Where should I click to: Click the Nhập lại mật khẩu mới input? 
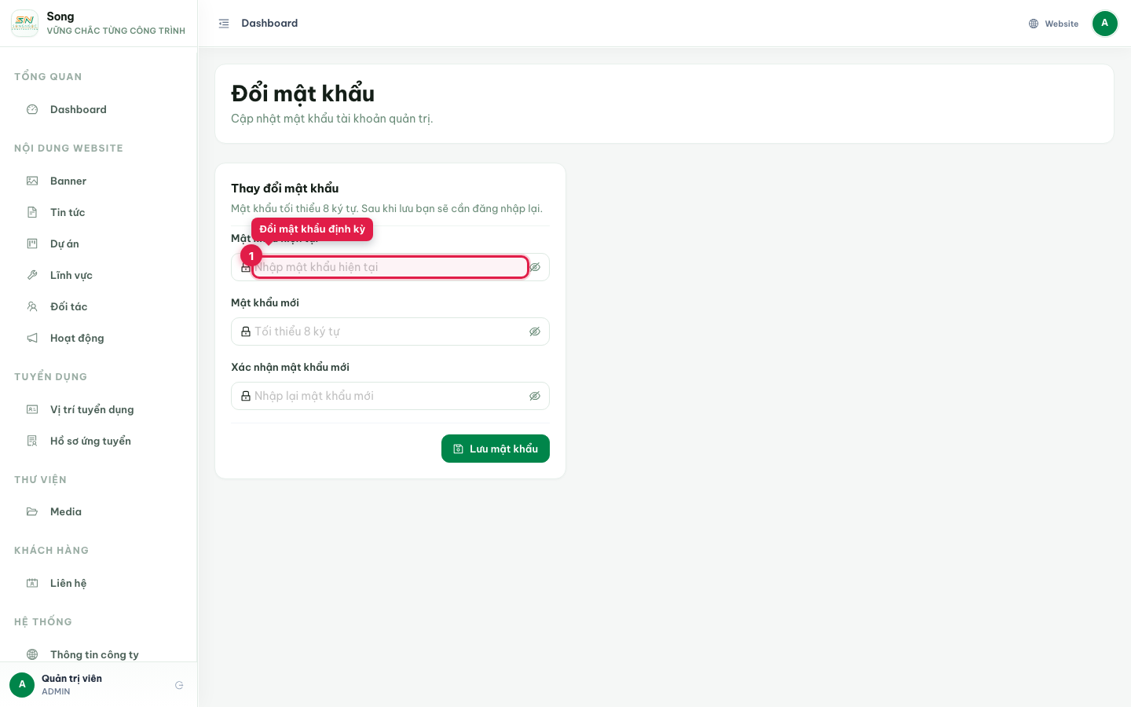390,396
